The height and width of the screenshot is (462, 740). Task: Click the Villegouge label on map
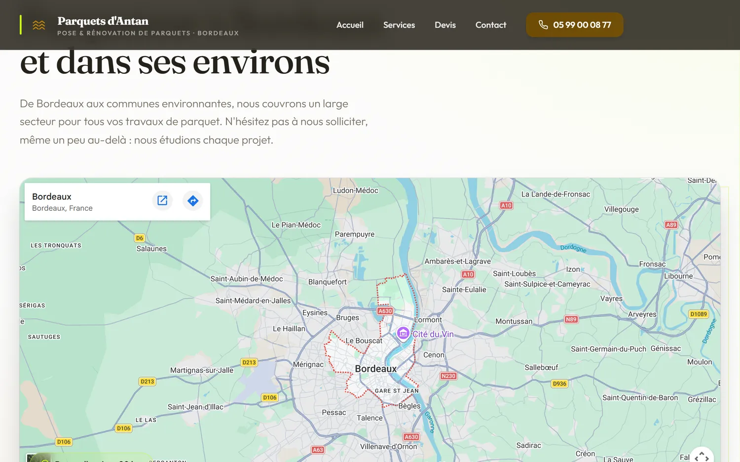point(622,209)
